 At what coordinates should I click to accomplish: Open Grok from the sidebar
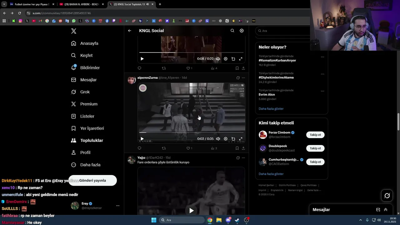[x=80, y=92]
